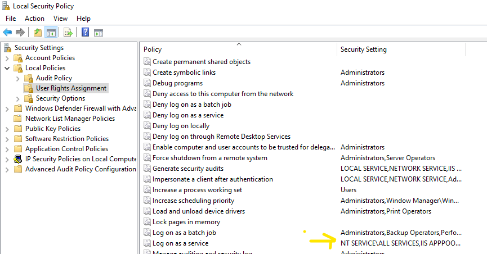Click the Debug programs policy icon
487x254 pixels.
tap(147, 83)
